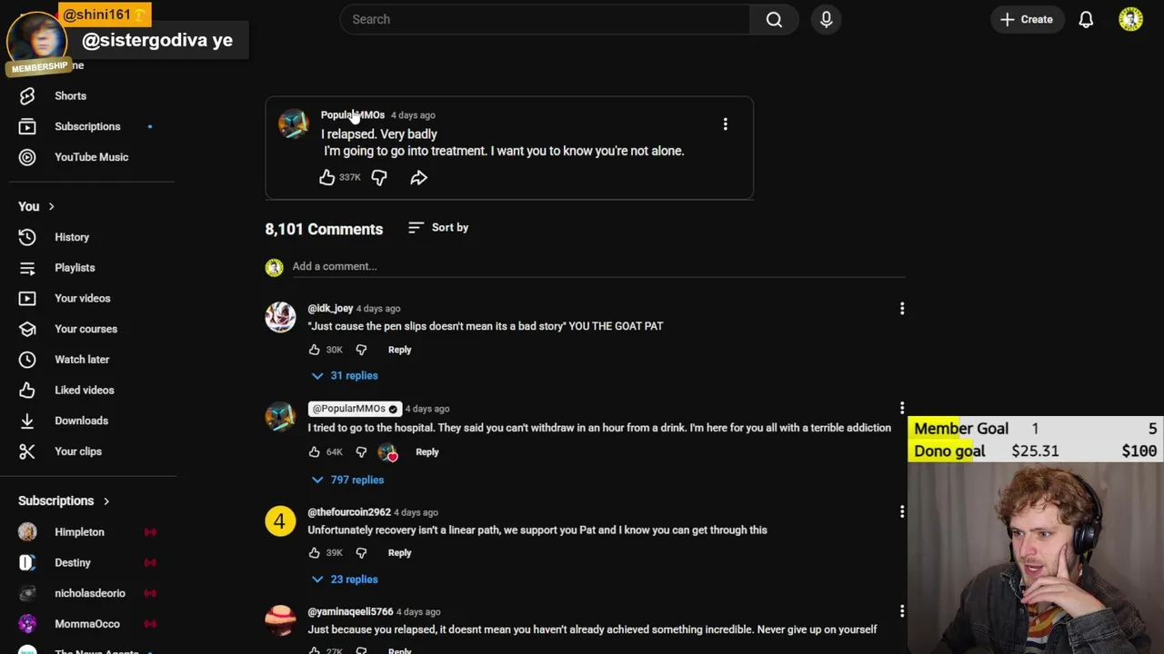Like the PopularMMOs post

click(327, 178)
